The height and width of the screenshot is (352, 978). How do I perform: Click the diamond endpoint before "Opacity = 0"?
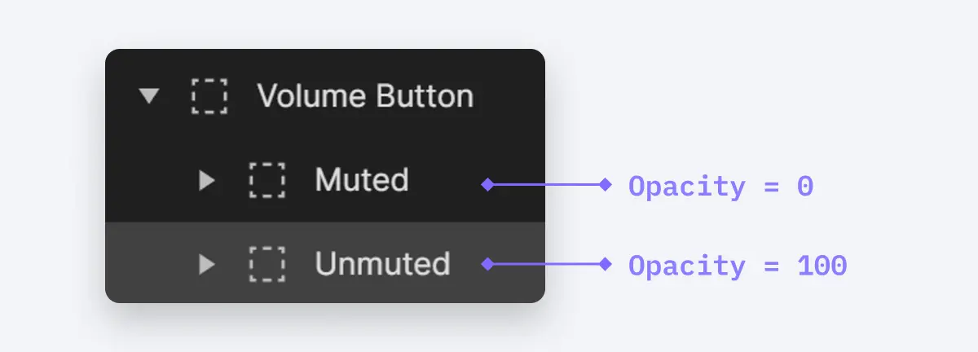(x=605, y=185)
